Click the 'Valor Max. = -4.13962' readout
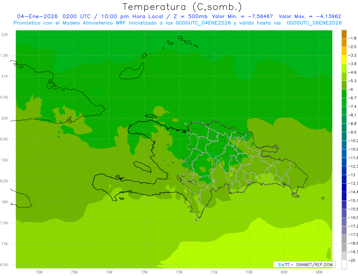 [x=310, y=16]
